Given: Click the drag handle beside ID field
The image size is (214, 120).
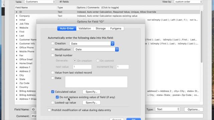Looking at the screenshot, I should click(x=17, y=12).
